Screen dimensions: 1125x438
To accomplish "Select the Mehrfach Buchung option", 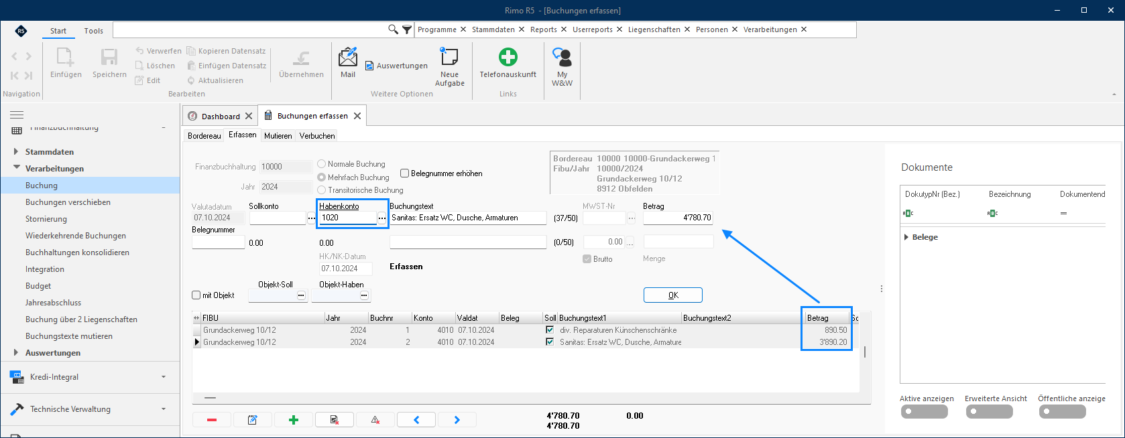I will click(322, 177).
